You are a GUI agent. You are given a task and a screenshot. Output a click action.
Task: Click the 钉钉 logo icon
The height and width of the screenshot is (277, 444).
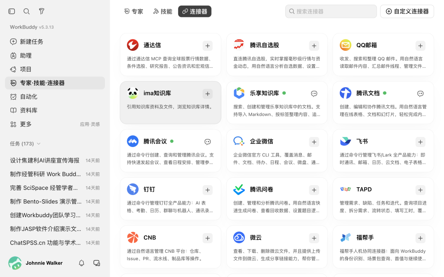pos(133,189)
